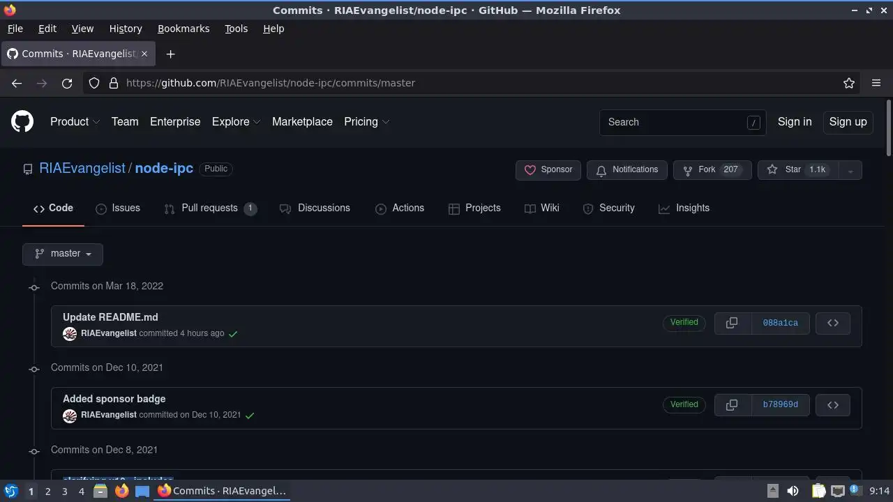Open the Actions tab
The width and height of the screenshot is (893, 502).
[400, 208]
